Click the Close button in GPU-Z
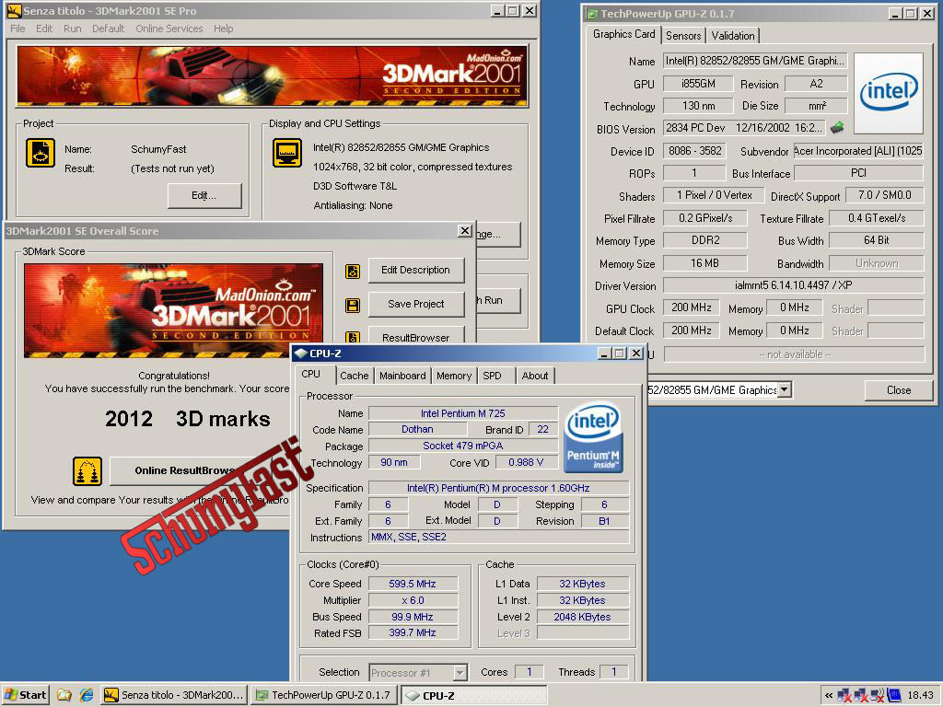 click(x=899, y=390)
